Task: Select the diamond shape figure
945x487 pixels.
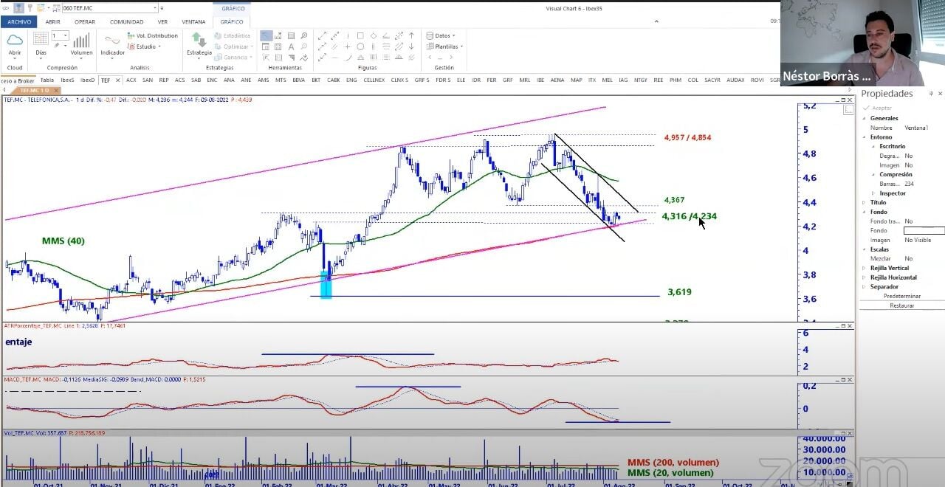Action: (374, 35)
